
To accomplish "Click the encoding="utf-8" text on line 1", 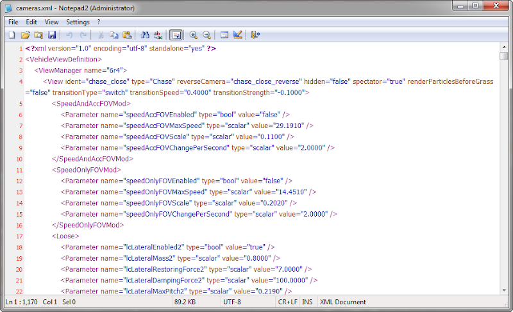I will [x=120, y=49].
